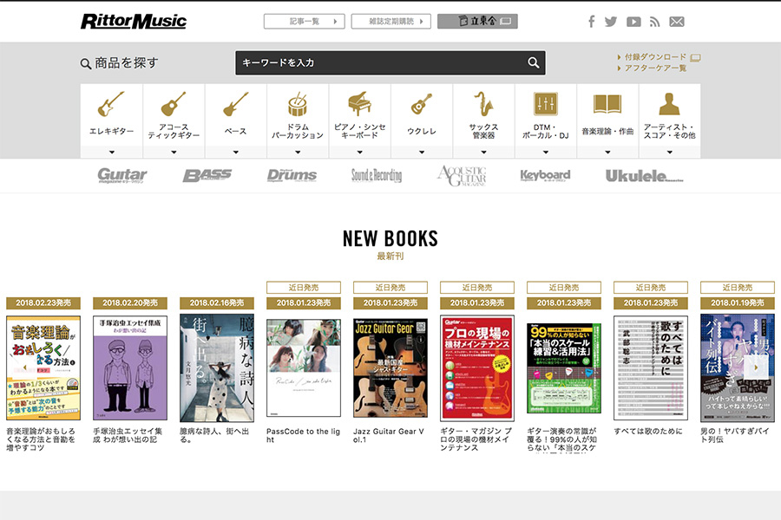Select the artist/score person icon
The width and height of the screenshot is (781, 520).
[x=669, y=103]
